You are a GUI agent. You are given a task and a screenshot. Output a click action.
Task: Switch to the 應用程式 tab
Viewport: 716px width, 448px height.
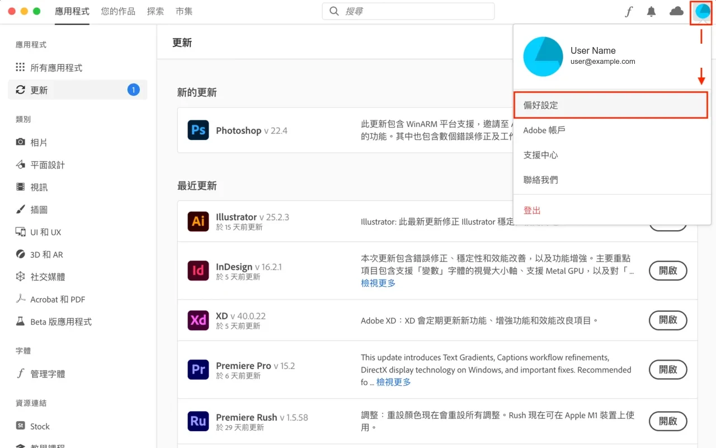72,11
